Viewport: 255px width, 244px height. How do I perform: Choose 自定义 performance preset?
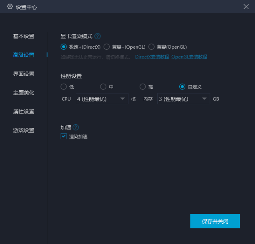[x=182, y=87]
